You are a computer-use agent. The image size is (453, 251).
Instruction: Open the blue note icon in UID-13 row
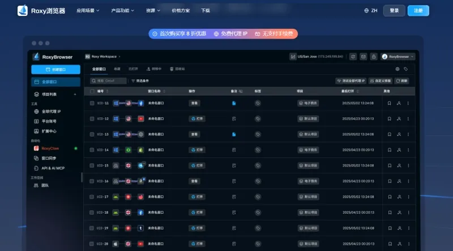tap(234, 134)
